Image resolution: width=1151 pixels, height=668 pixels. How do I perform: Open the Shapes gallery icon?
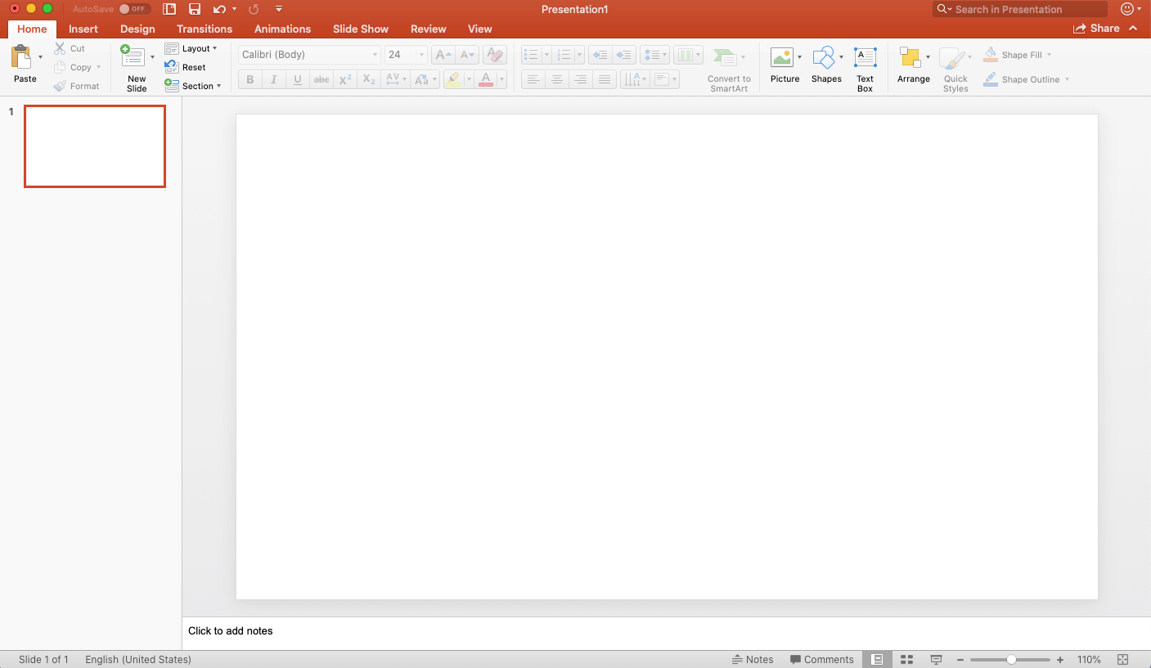click(823, 57)
